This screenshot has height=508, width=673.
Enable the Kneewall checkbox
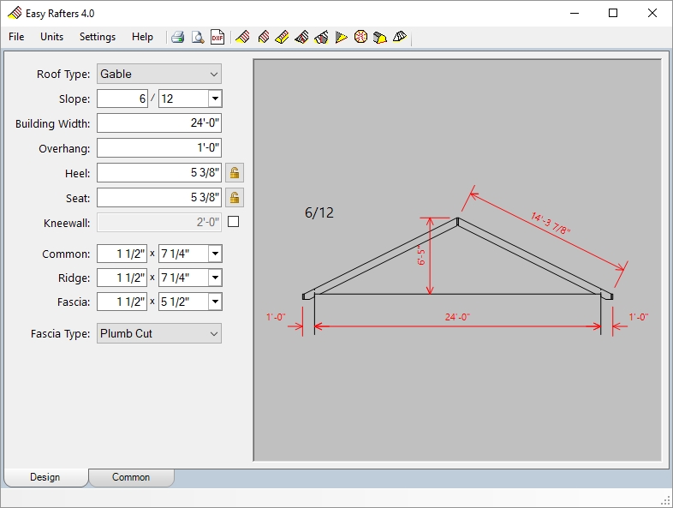click(x=233, y=223)
